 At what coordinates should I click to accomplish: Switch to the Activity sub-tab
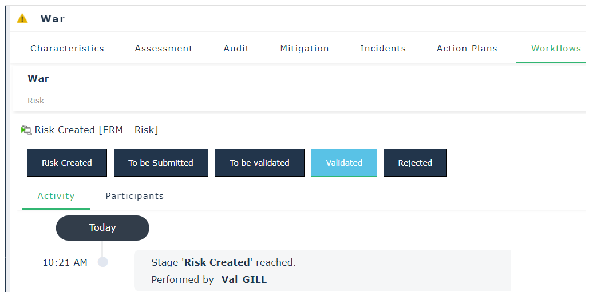click(x=56, y=196)
